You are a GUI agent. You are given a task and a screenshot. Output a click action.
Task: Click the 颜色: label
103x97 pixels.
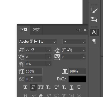click(61, 79)
